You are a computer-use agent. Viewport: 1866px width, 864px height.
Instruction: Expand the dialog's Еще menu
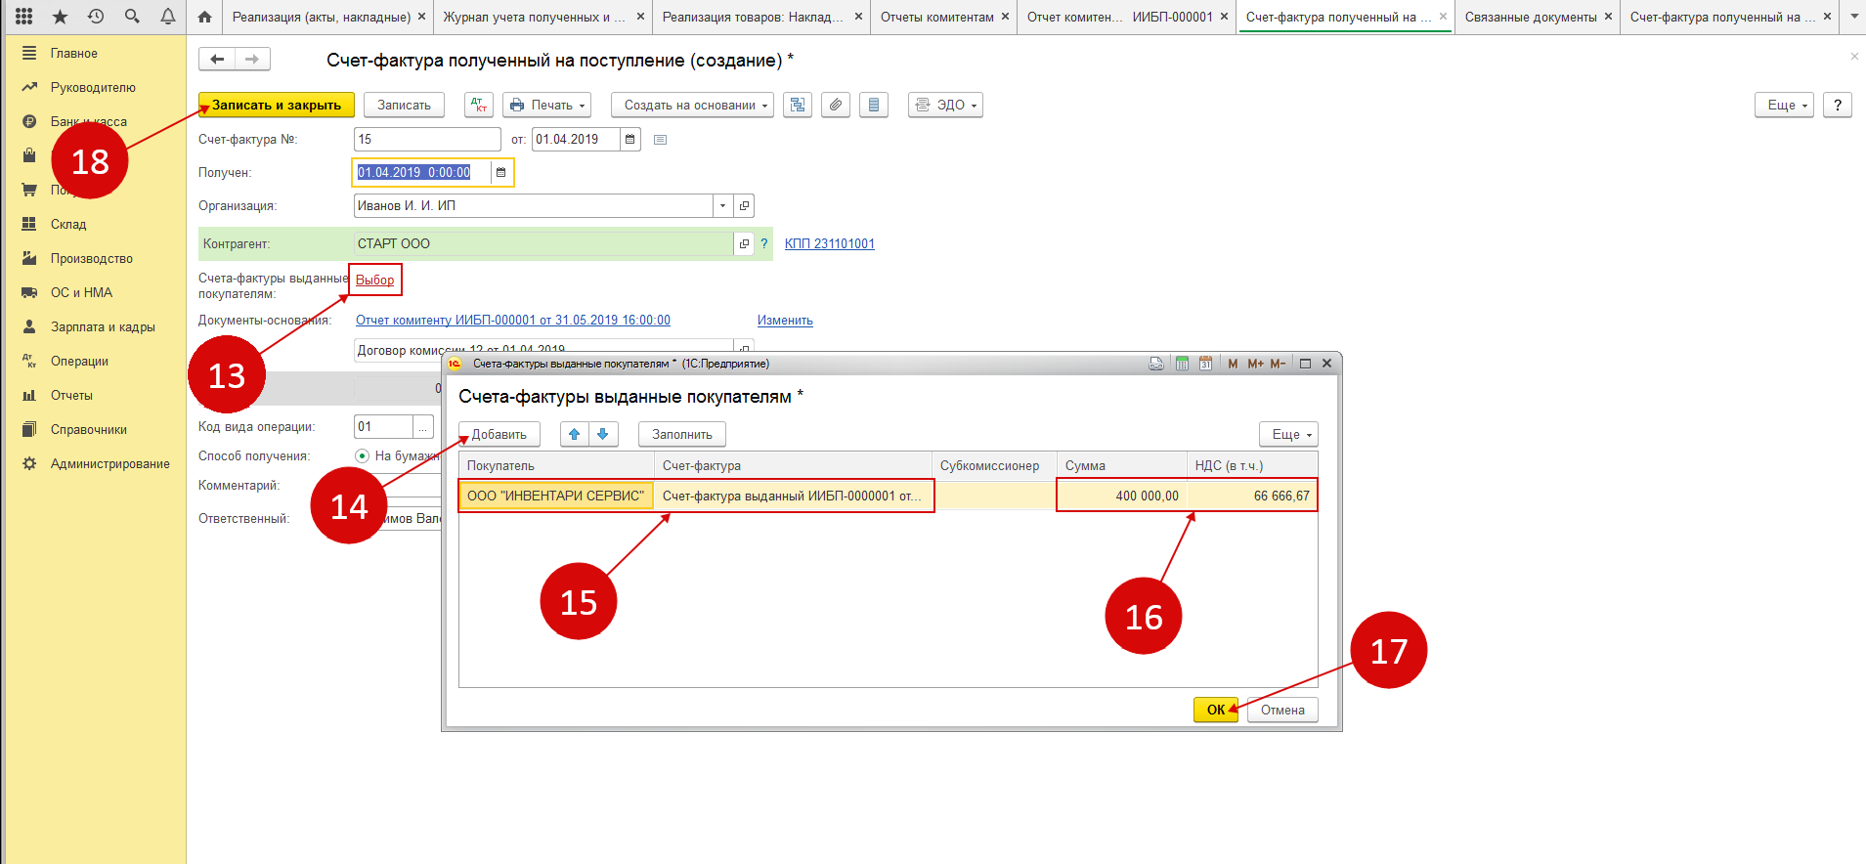(x=1289, y=434)
